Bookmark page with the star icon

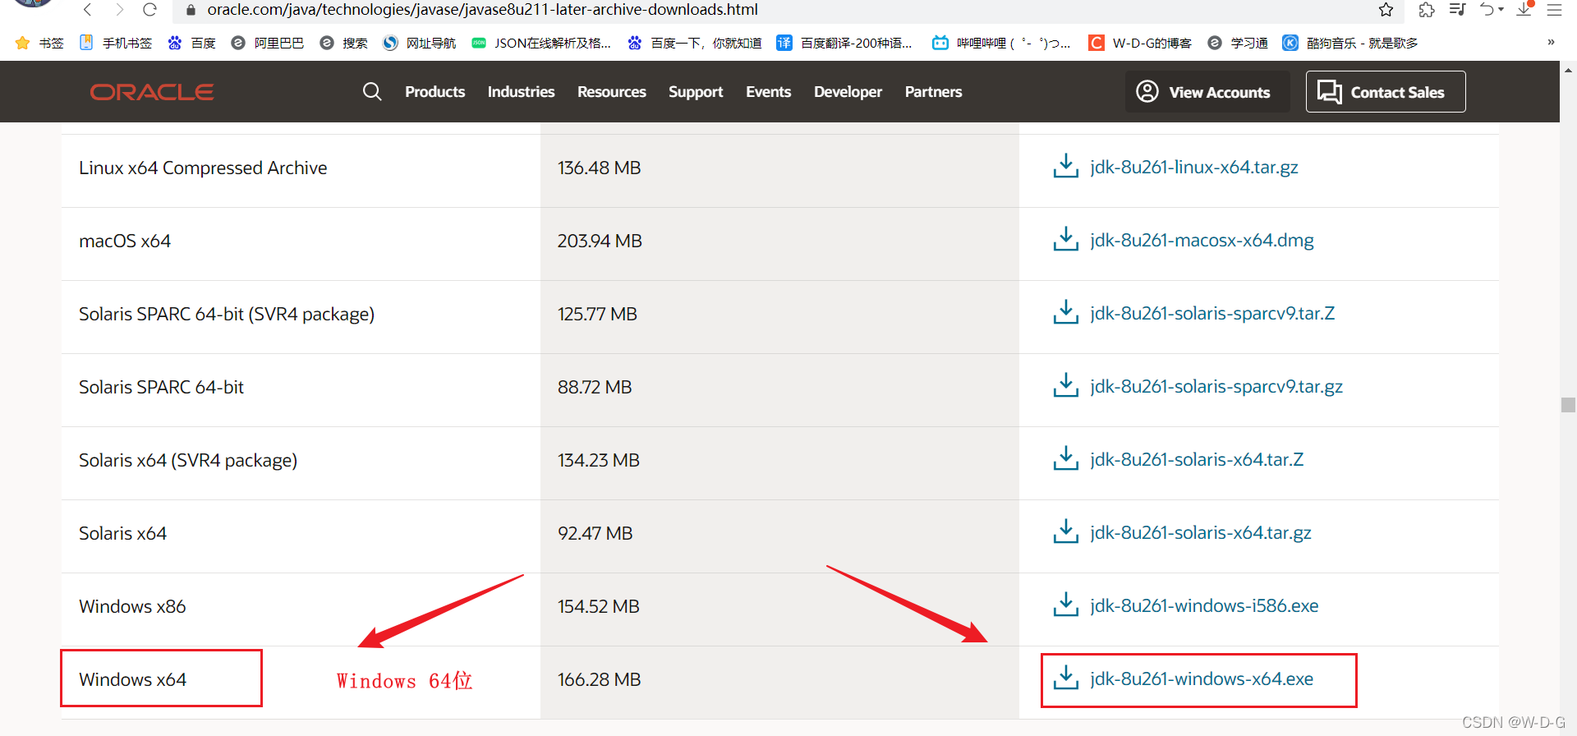click(1386, 10)
